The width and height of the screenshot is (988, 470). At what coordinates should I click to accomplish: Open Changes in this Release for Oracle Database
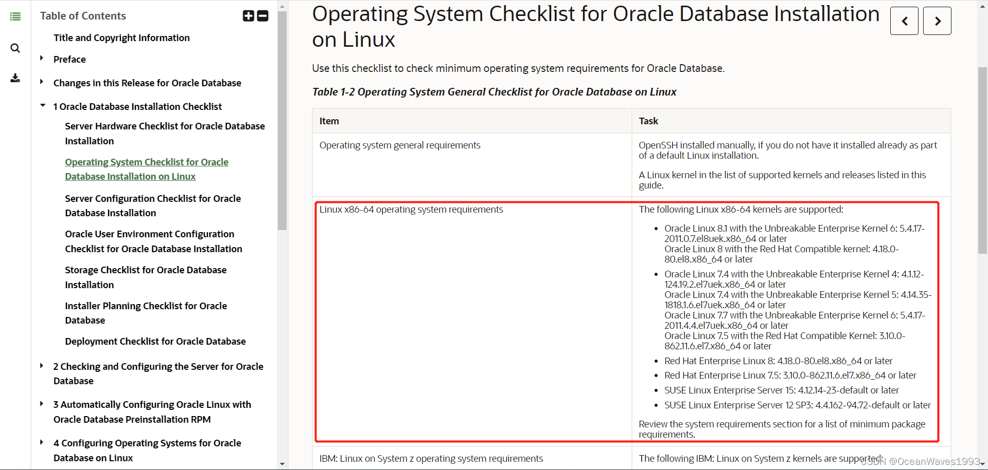pyautogui.click(x=147, y=83)
